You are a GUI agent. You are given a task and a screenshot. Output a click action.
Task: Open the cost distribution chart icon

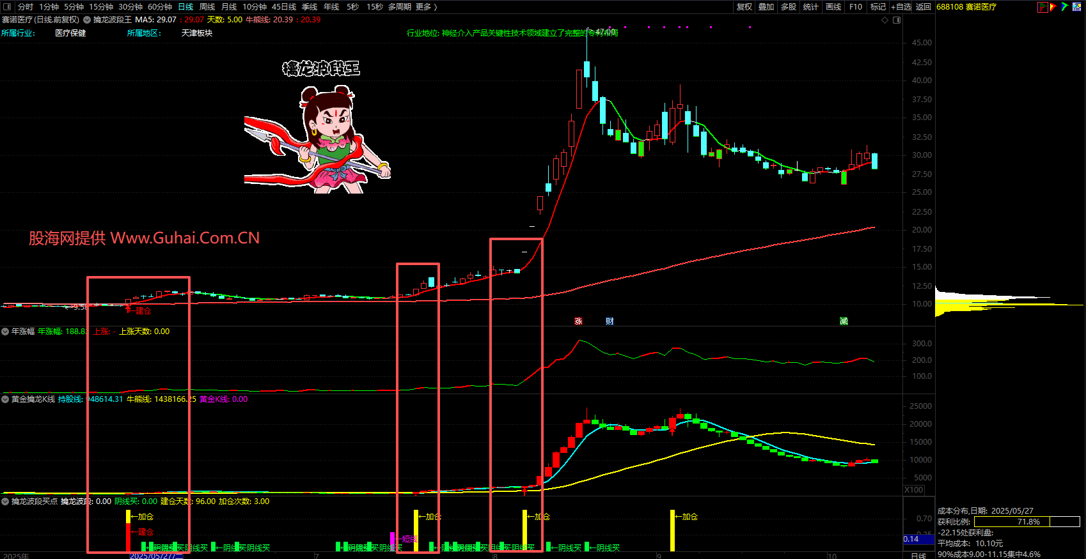[1043, 7]
